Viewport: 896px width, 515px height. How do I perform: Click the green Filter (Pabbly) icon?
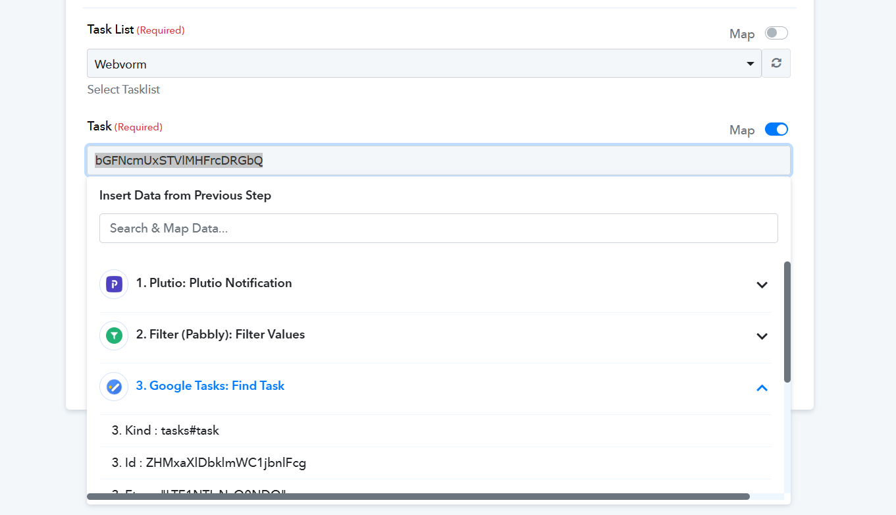click(x=114, y=336)
